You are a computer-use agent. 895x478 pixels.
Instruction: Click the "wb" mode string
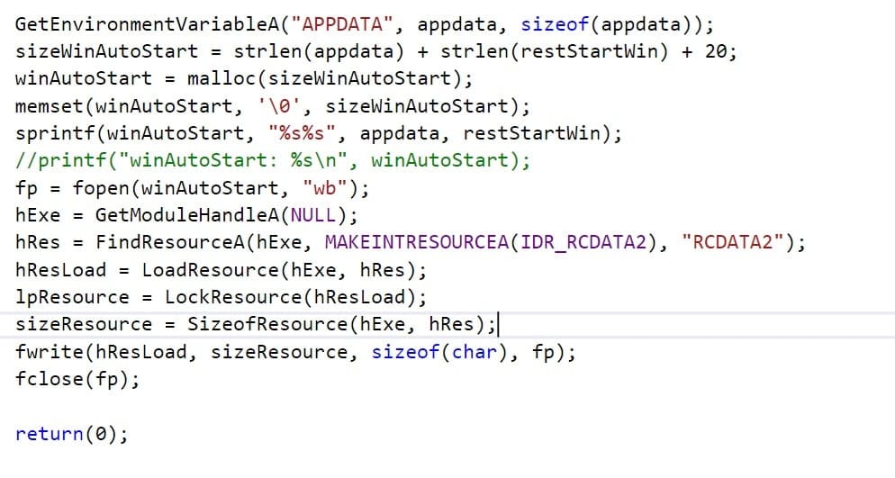pos(325,187)
